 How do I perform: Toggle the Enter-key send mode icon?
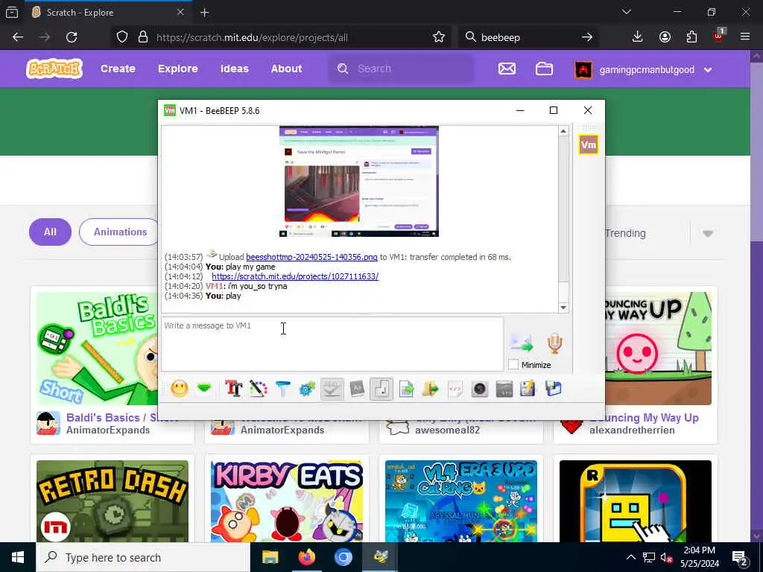pyautogui.click(x=381, y=388)
